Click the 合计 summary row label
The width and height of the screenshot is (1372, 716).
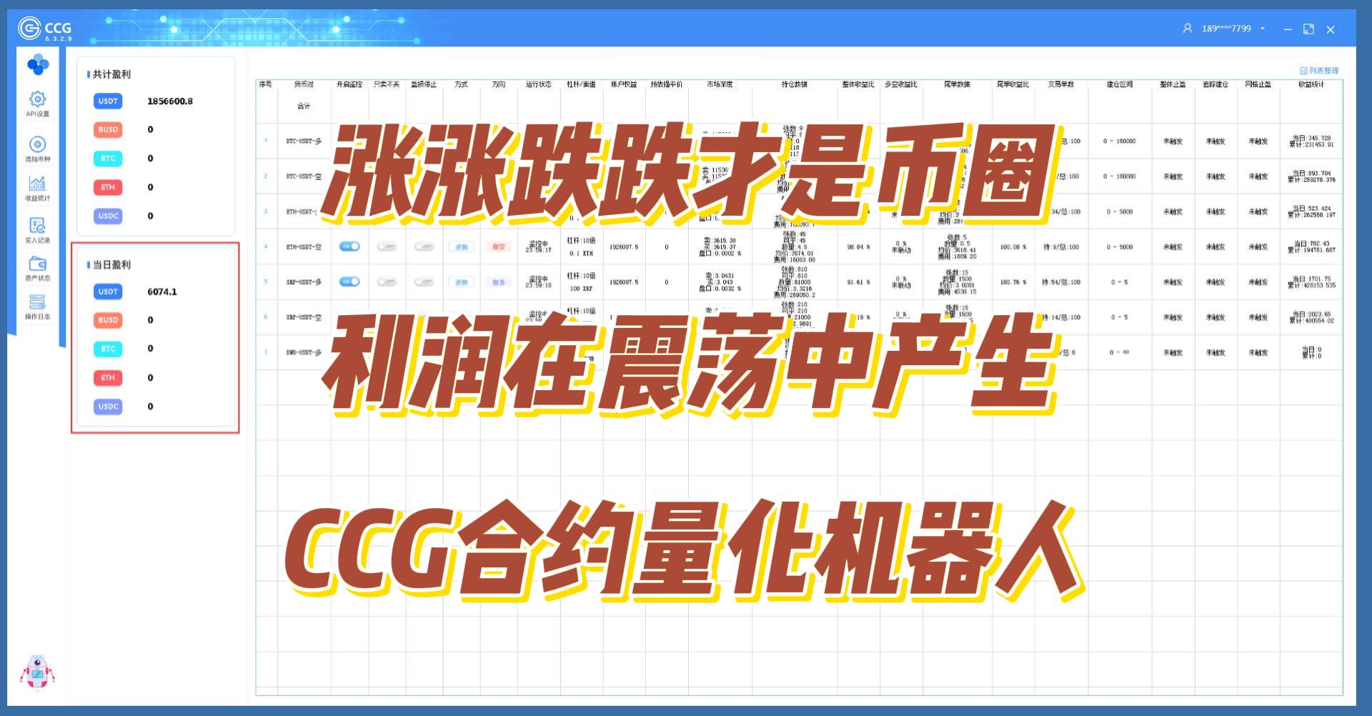[304, 106]
